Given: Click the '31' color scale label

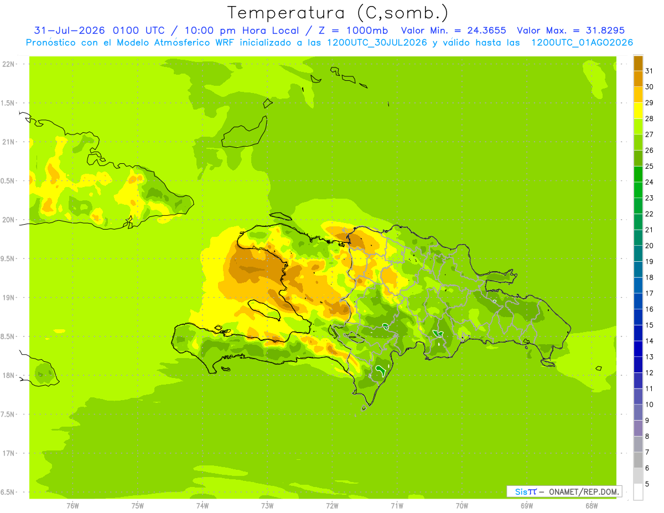Looking at the screenshot, I should point(650,71).
